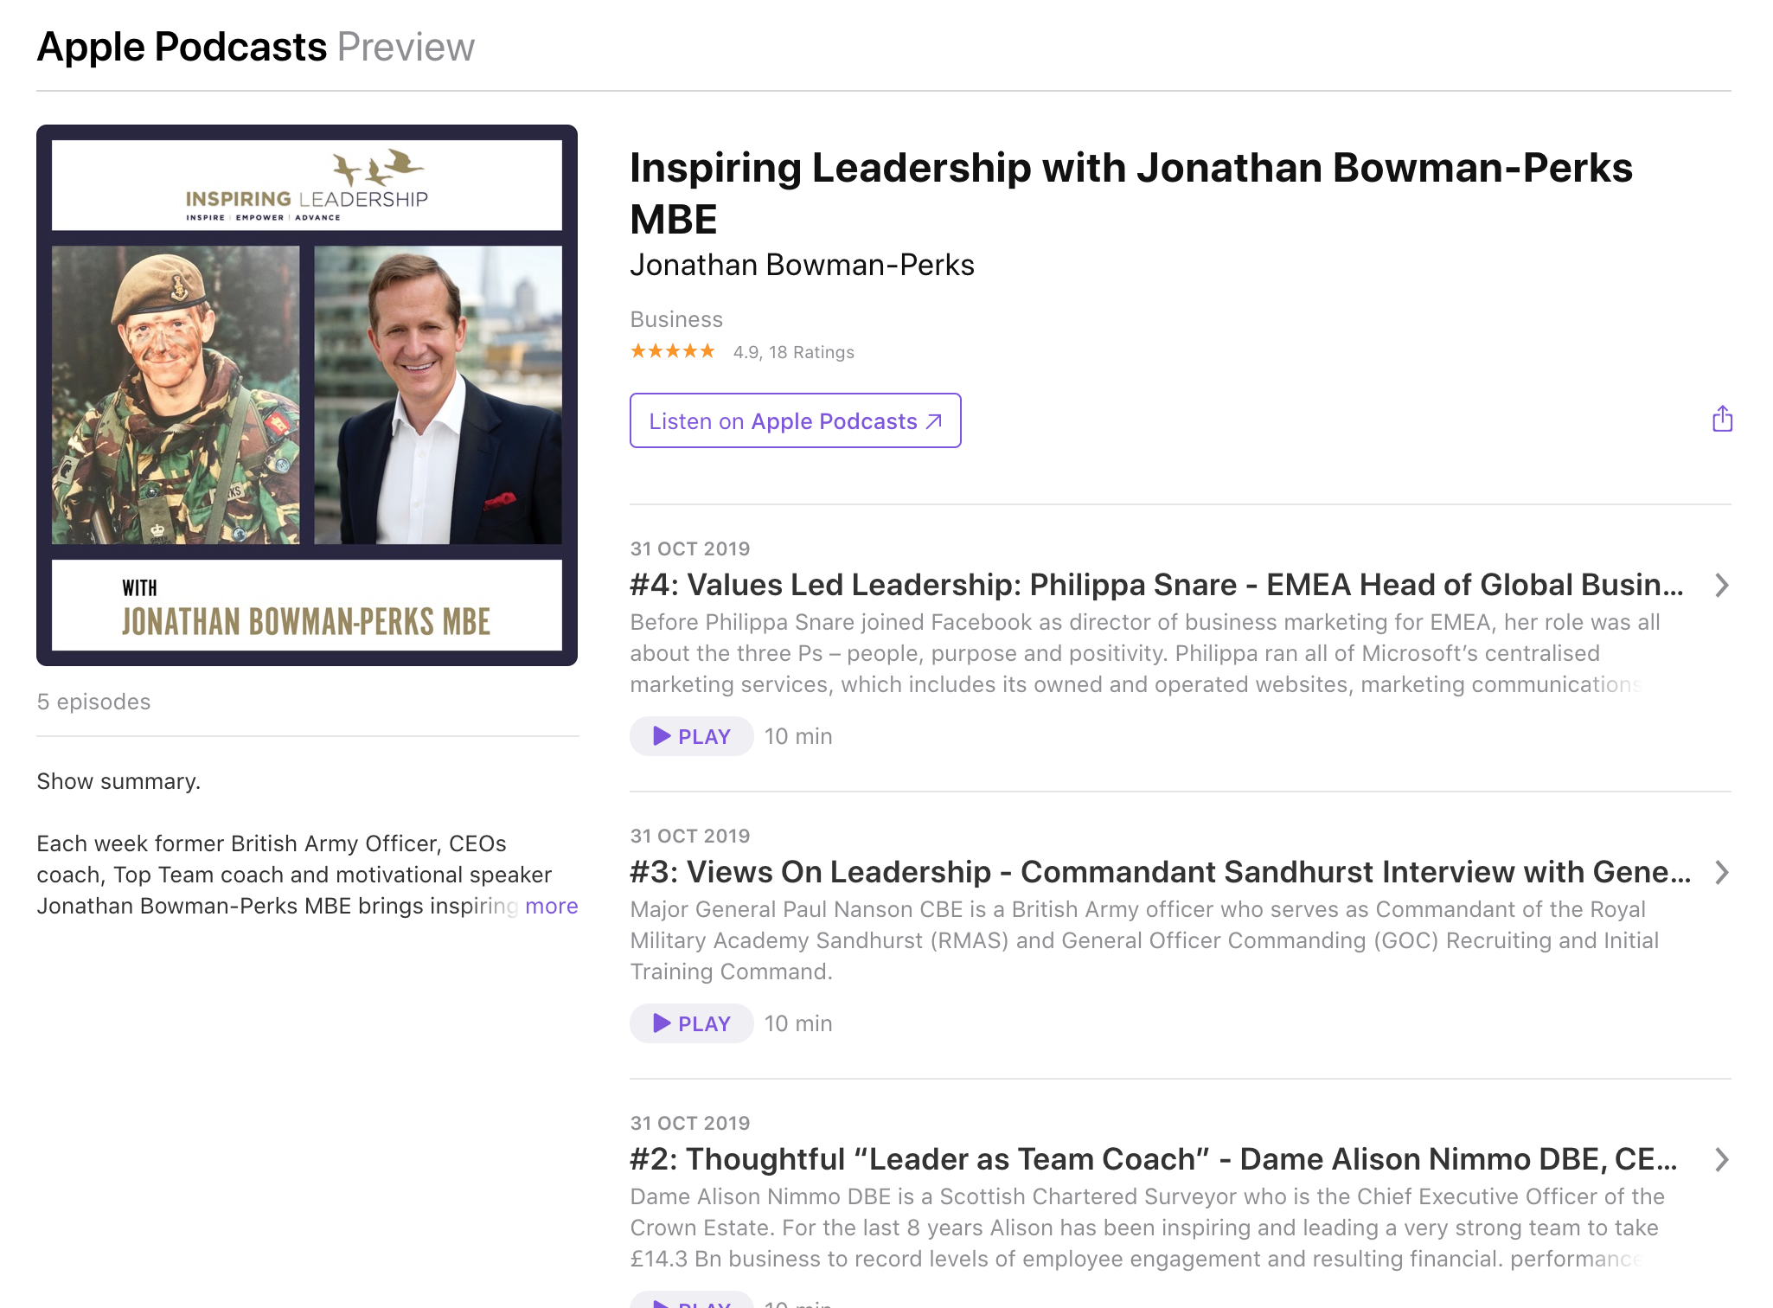Click the 4.9, 18 Ratings text

pyautogui.click(x=793, y=352)
